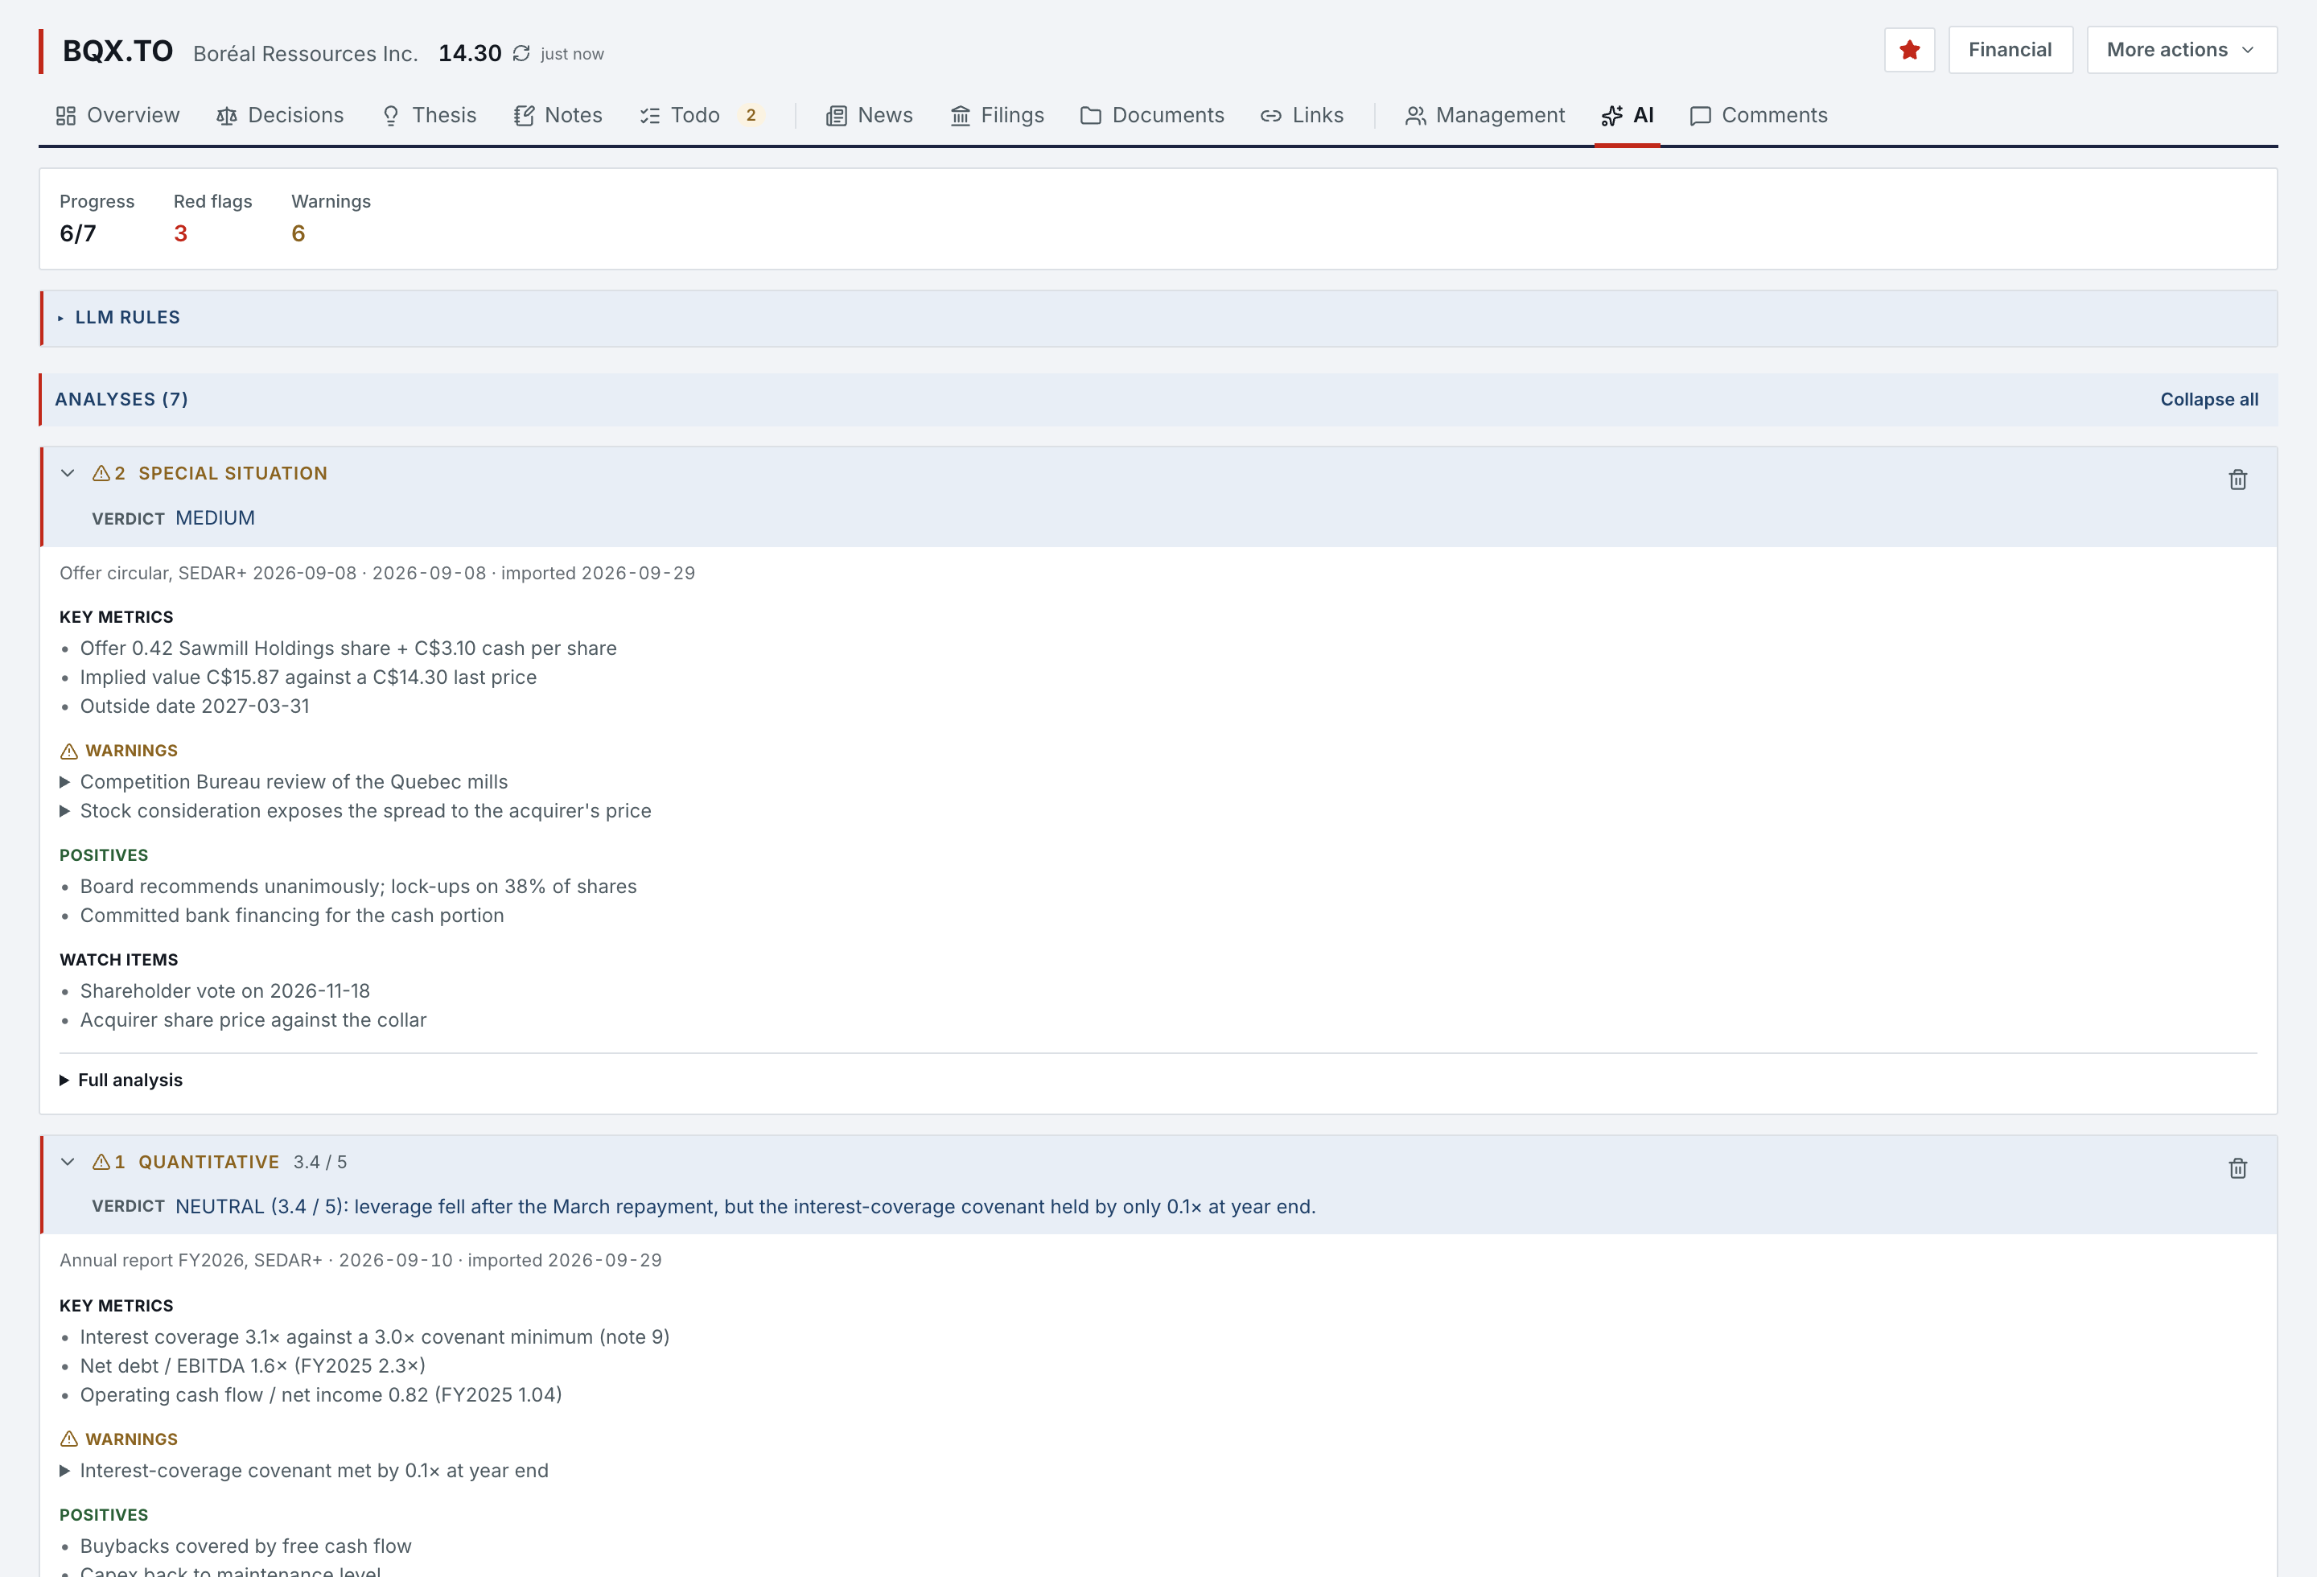Delete the Quantitative analysis via trash icon
2317x1577 pixels.
pyautogui.click(x=2237, y=1168)
